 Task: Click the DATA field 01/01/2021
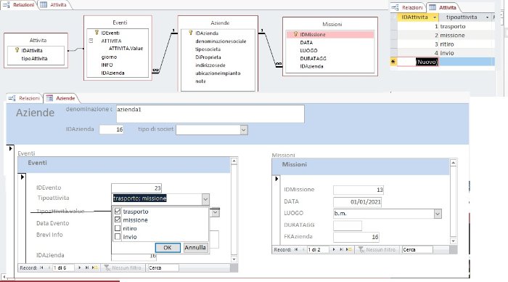tap(357, 202)
